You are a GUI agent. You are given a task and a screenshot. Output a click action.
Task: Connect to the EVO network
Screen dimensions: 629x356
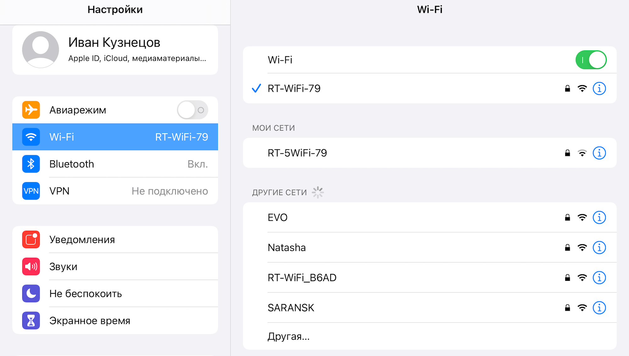[277, 218]
